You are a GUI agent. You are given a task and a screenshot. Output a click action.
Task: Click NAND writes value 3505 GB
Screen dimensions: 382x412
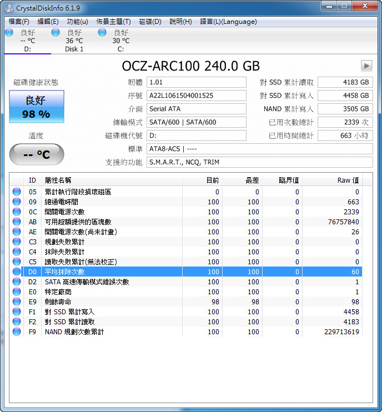pos(345,109)
